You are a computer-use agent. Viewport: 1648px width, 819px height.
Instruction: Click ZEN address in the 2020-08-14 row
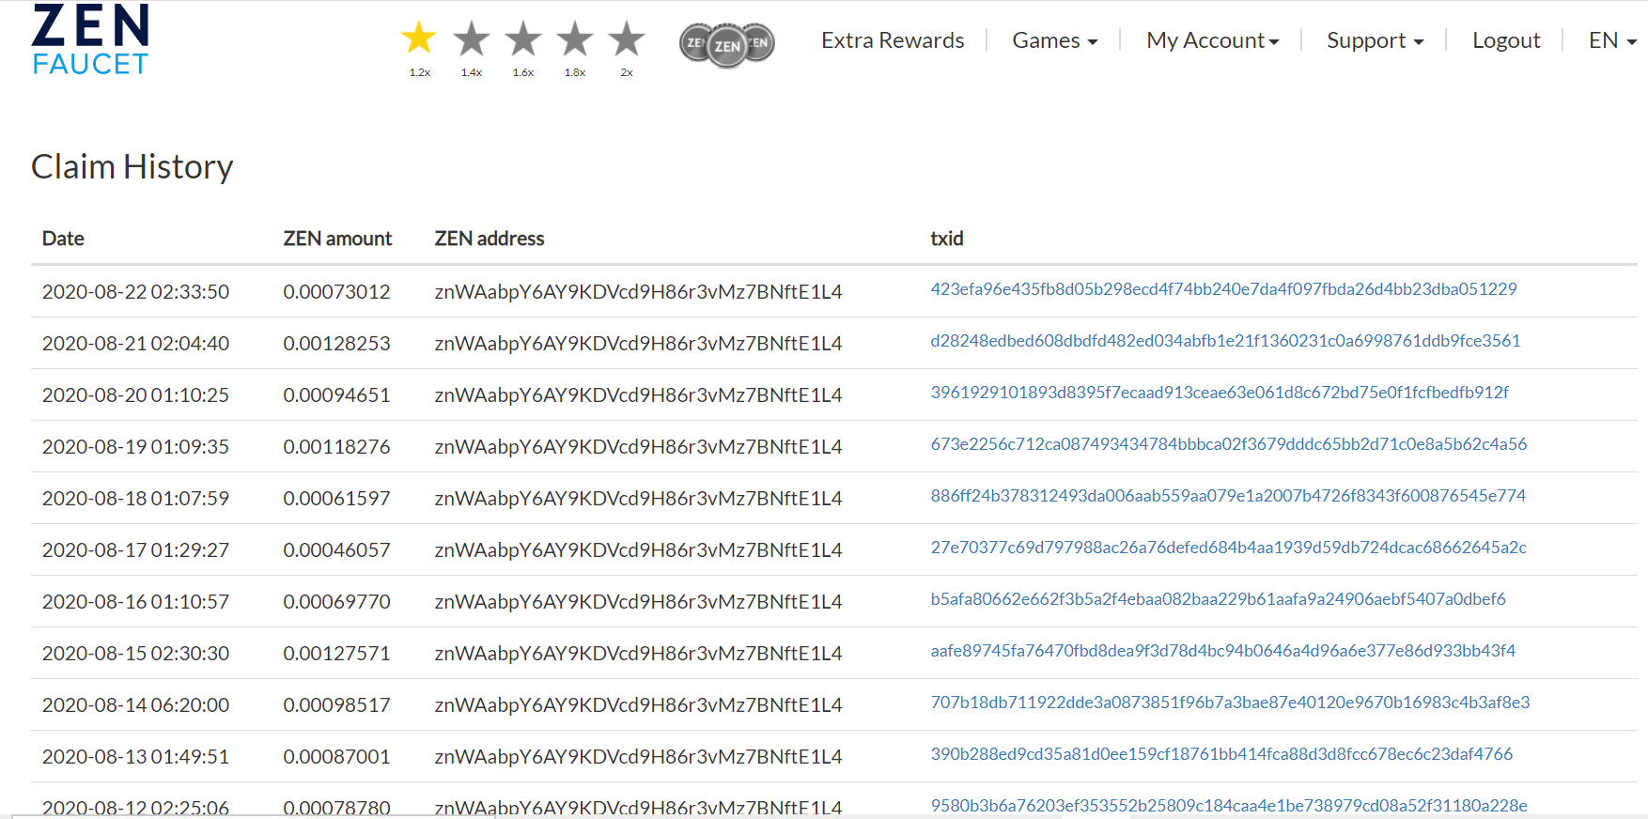(638, 705)
